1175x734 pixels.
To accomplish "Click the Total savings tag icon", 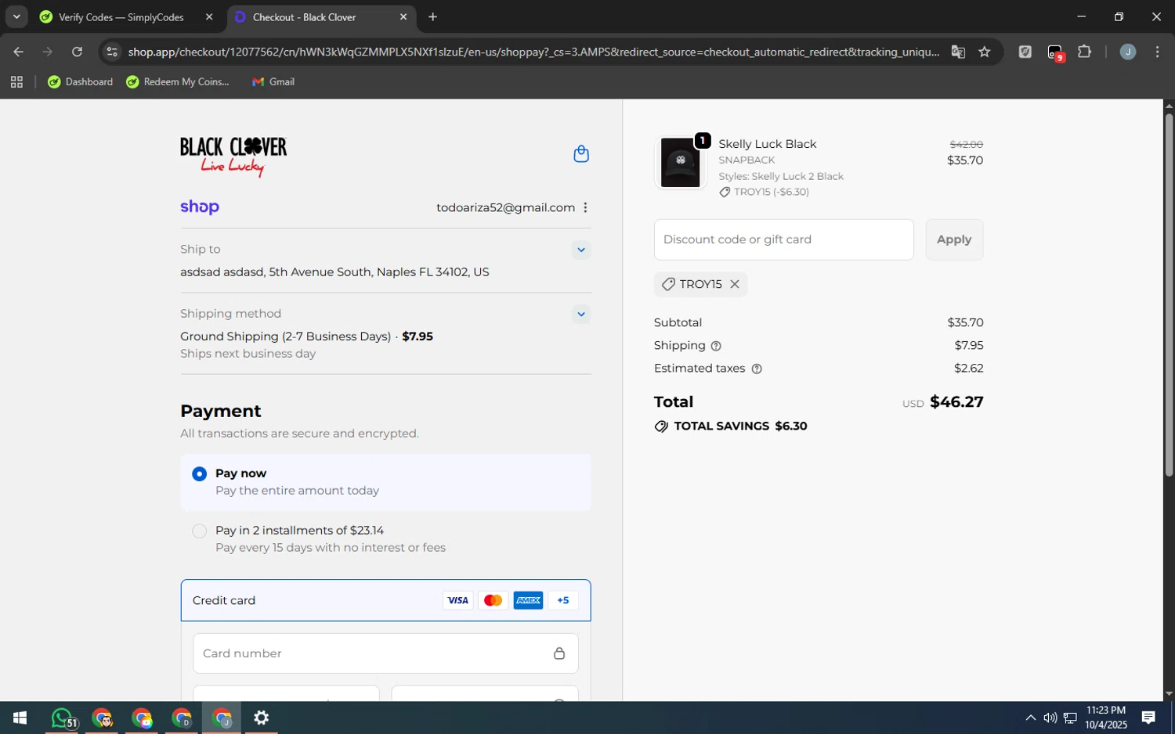I will 661,426.
